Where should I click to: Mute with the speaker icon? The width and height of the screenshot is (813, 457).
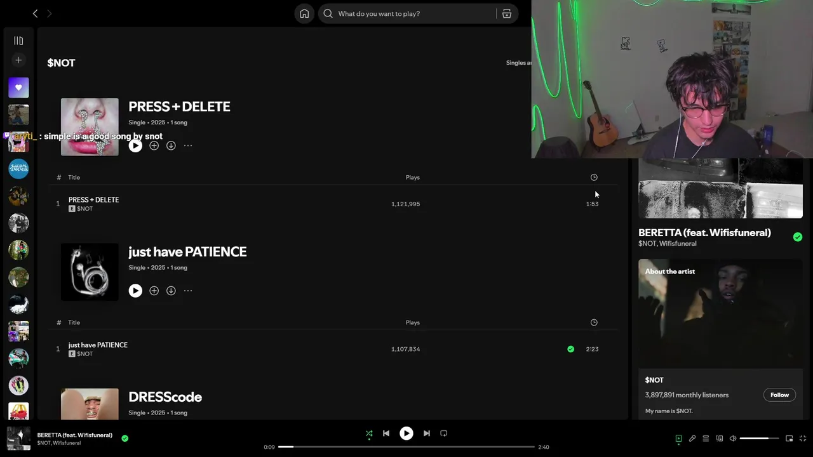733,439
